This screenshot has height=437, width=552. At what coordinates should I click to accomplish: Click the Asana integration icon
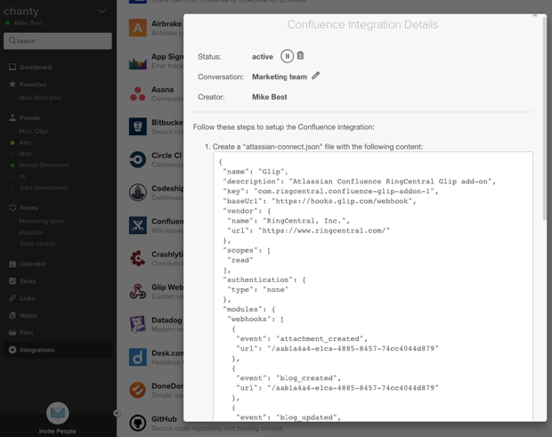(x=138, y=94)
